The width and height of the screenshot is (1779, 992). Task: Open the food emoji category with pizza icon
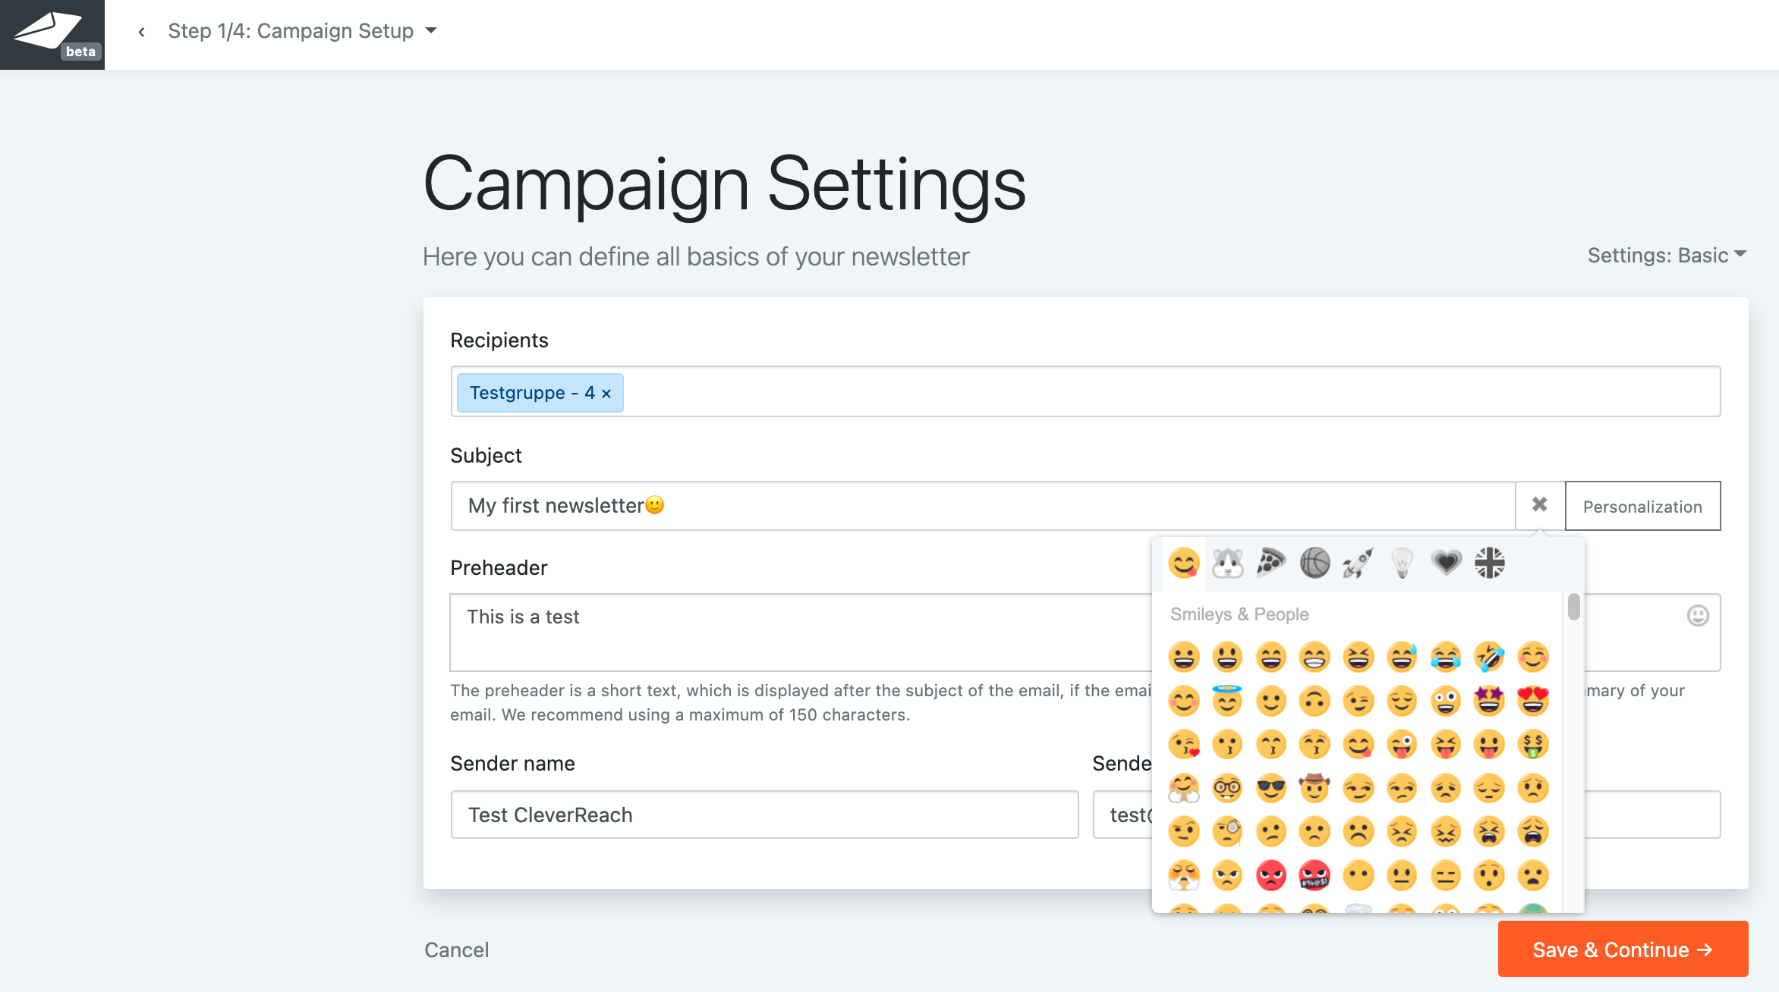tap(1271, 563)
